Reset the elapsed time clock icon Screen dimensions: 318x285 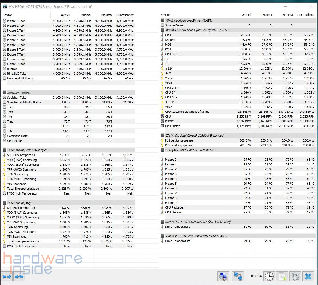coord(269,277)
